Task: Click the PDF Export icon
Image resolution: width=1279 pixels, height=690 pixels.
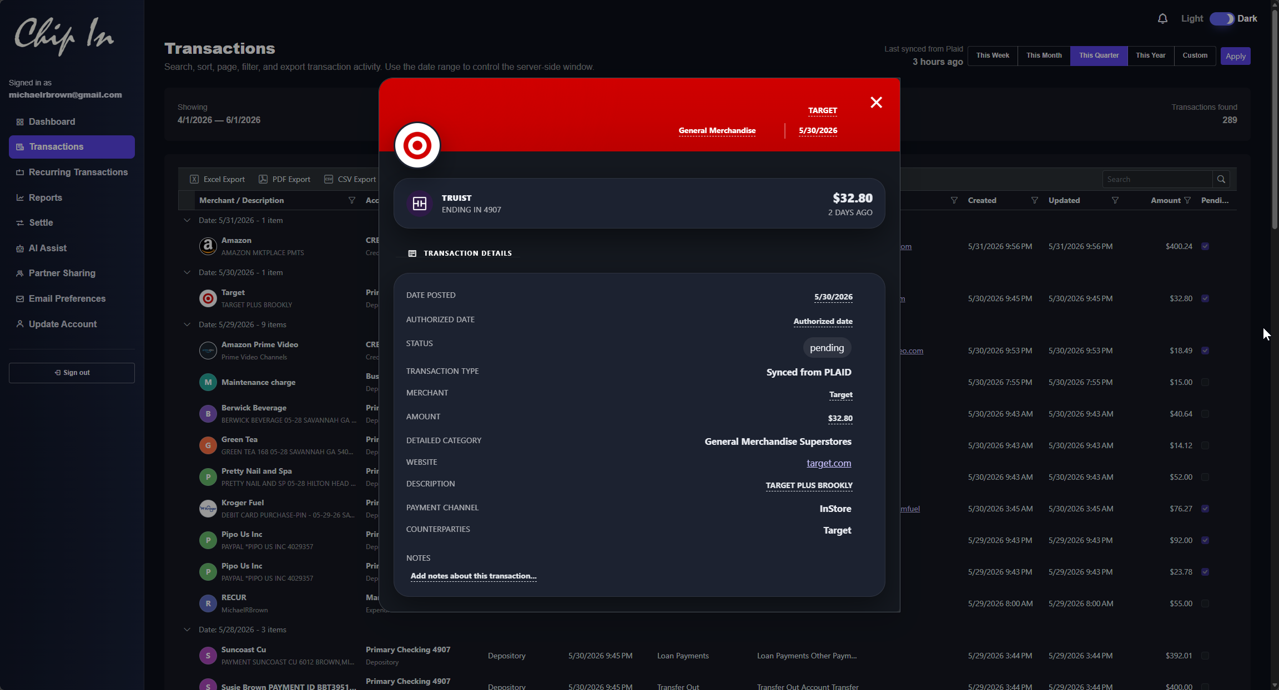Action: coord(263,179)
